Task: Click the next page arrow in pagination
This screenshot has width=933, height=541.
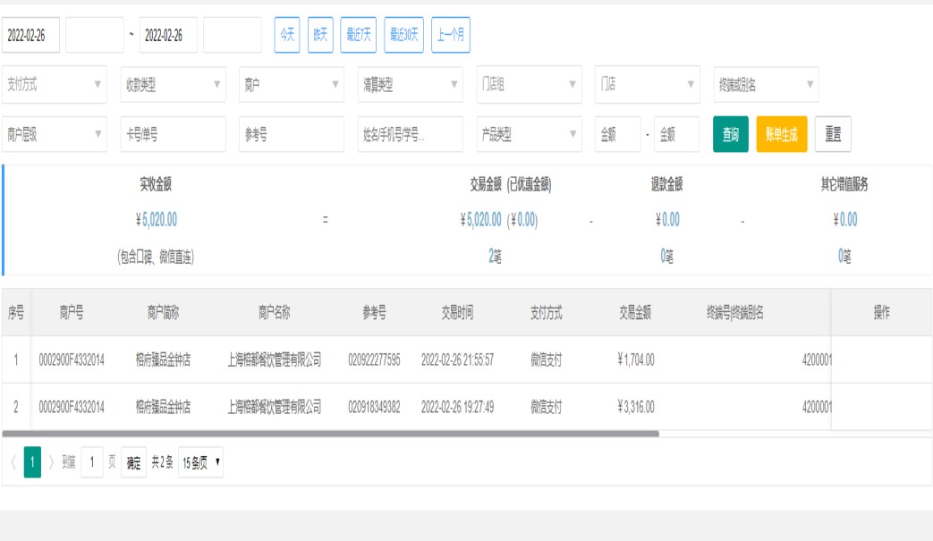Action: pyautogui.click(x=51, y=462)
